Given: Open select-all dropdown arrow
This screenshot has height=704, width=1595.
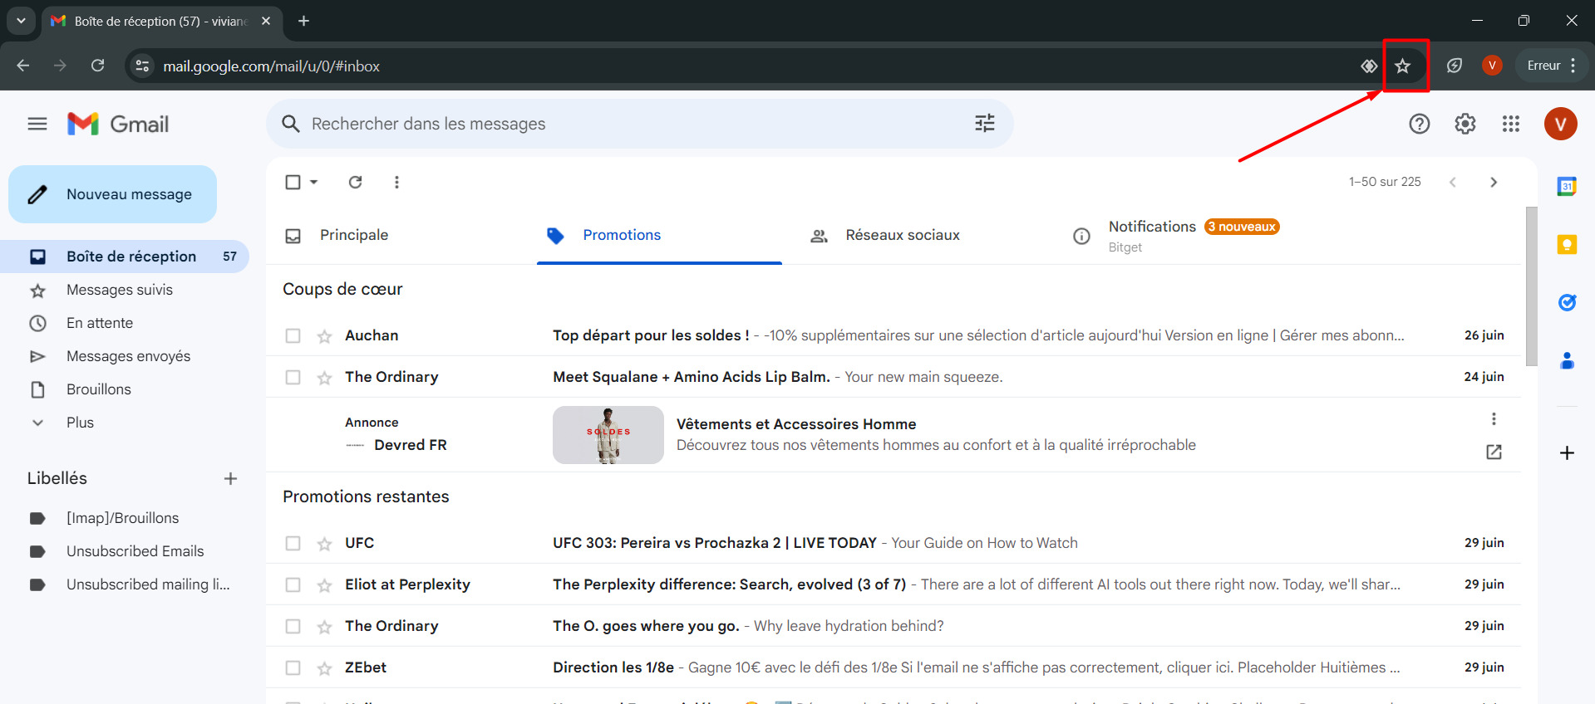Looking at the screenshot, I should pyautogui.click(x=314, y=182).
